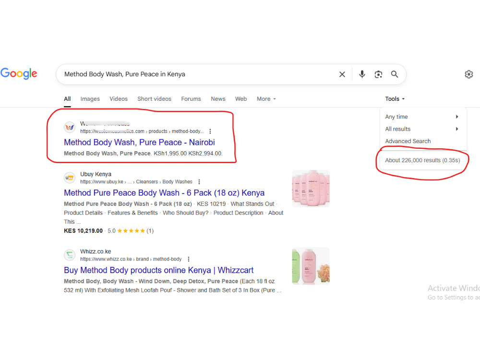Open the Forums tab
Image resolution: width=480 pixels, height=360 pixels.
[x=191, y=99]
